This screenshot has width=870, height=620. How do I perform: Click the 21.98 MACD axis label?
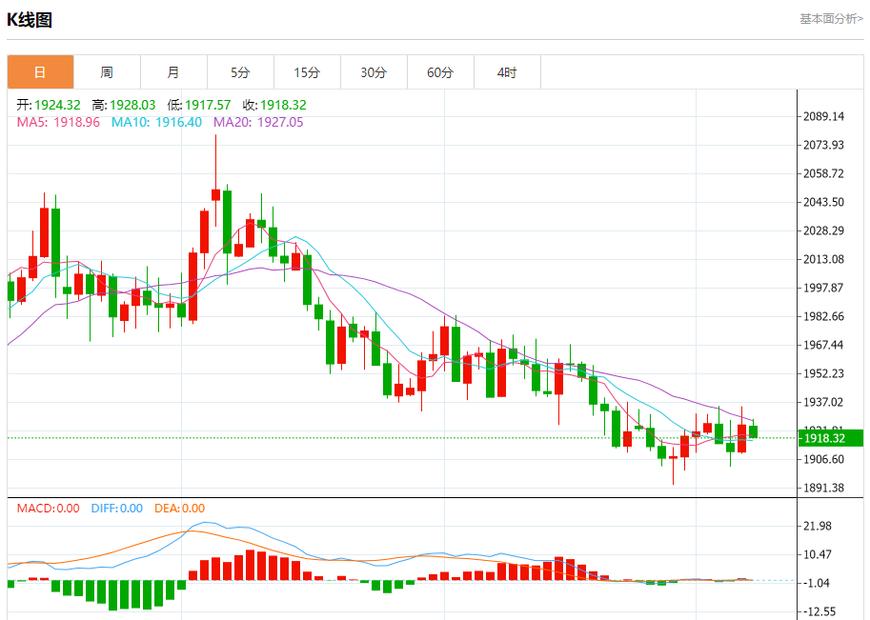(x=818, y=526)
